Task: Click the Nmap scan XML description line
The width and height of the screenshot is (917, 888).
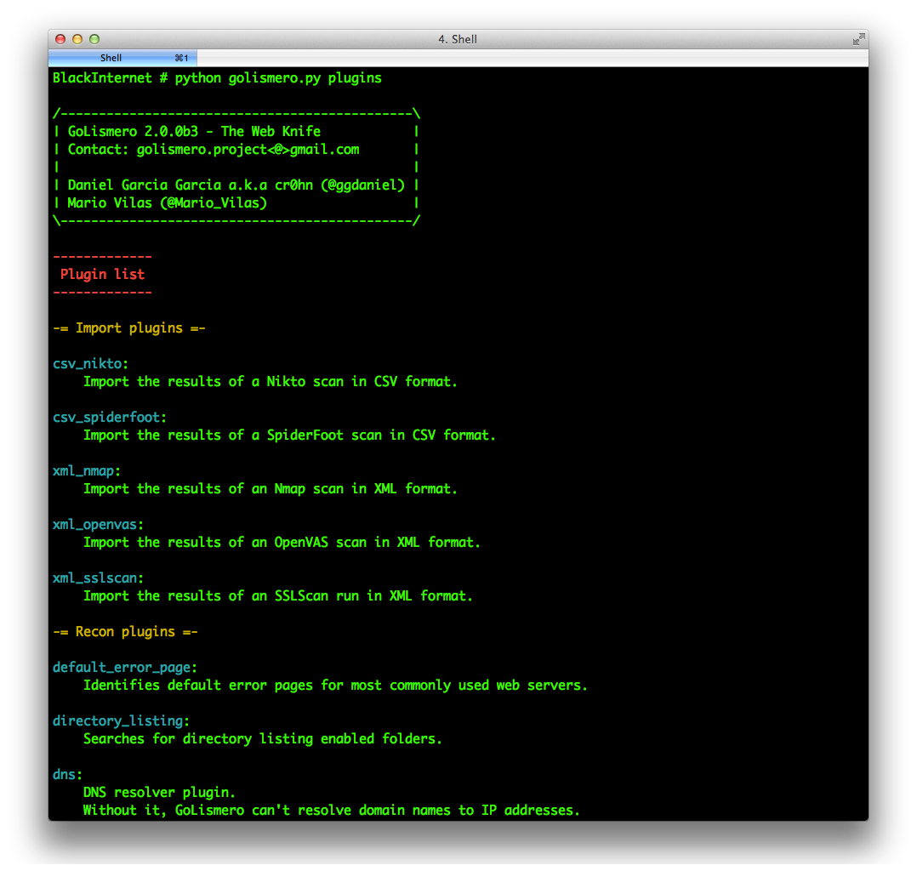Action: (x=271, y=489)
